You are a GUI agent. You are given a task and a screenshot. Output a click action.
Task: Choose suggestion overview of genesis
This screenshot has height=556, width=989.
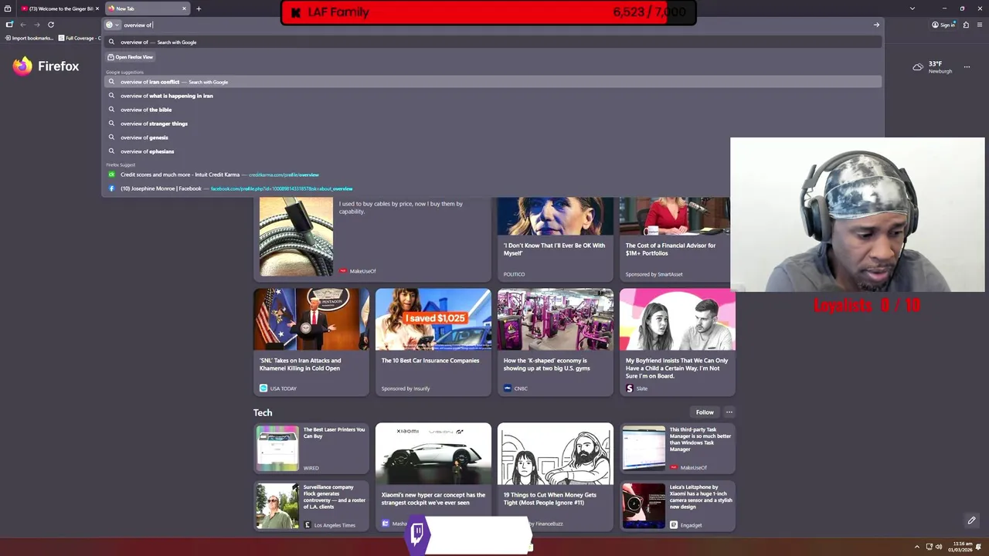tap(493, 137)
